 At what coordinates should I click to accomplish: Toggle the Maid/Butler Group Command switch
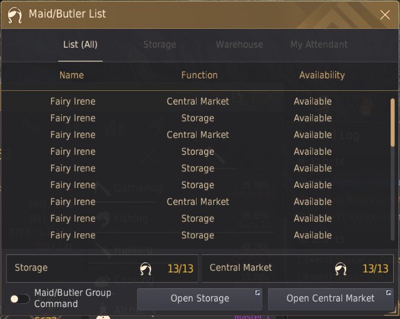click(19, 299)
